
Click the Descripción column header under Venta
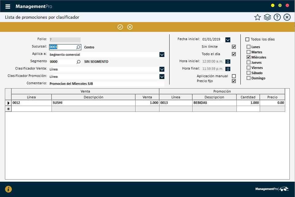point(94,97)
